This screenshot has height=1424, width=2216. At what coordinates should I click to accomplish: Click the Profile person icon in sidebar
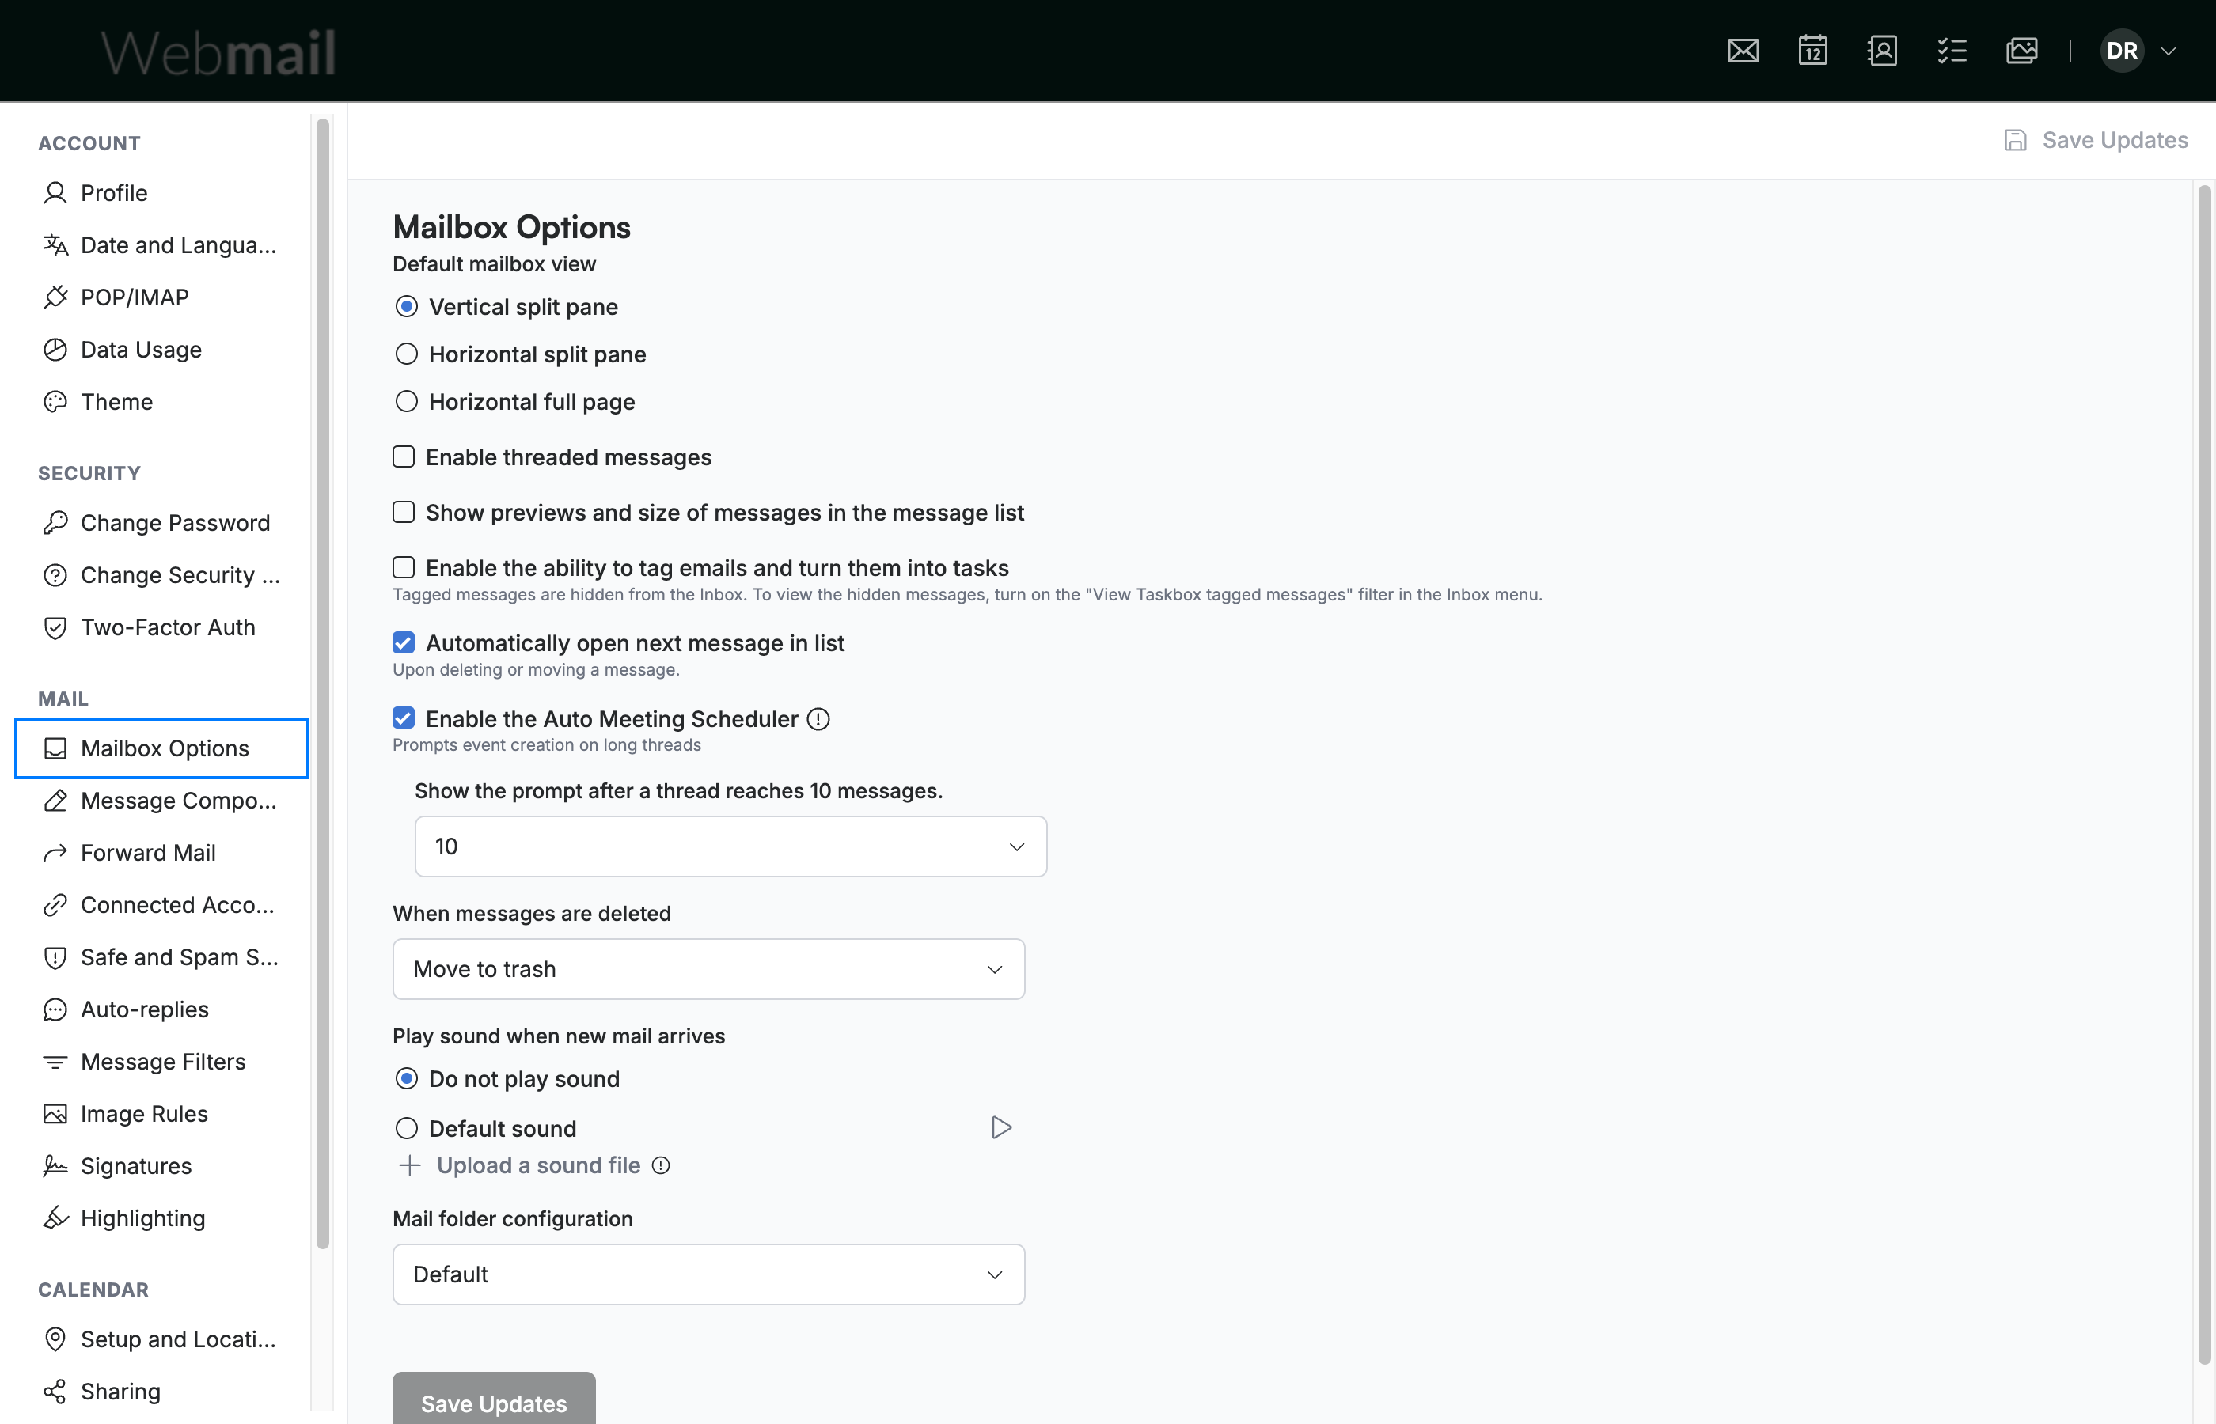(x=55, y=192)
